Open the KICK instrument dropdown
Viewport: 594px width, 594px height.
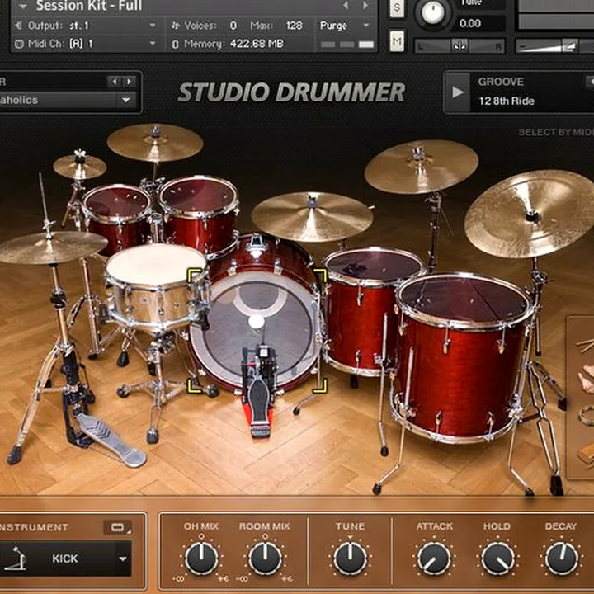(x=123, y=559)
